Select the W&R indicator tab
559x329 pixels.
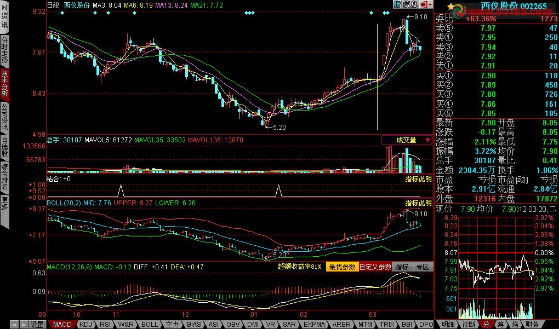[x=126, y=325]
